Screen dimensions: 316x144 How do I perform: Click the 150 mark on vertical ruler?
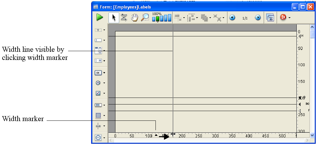point(301,82)
